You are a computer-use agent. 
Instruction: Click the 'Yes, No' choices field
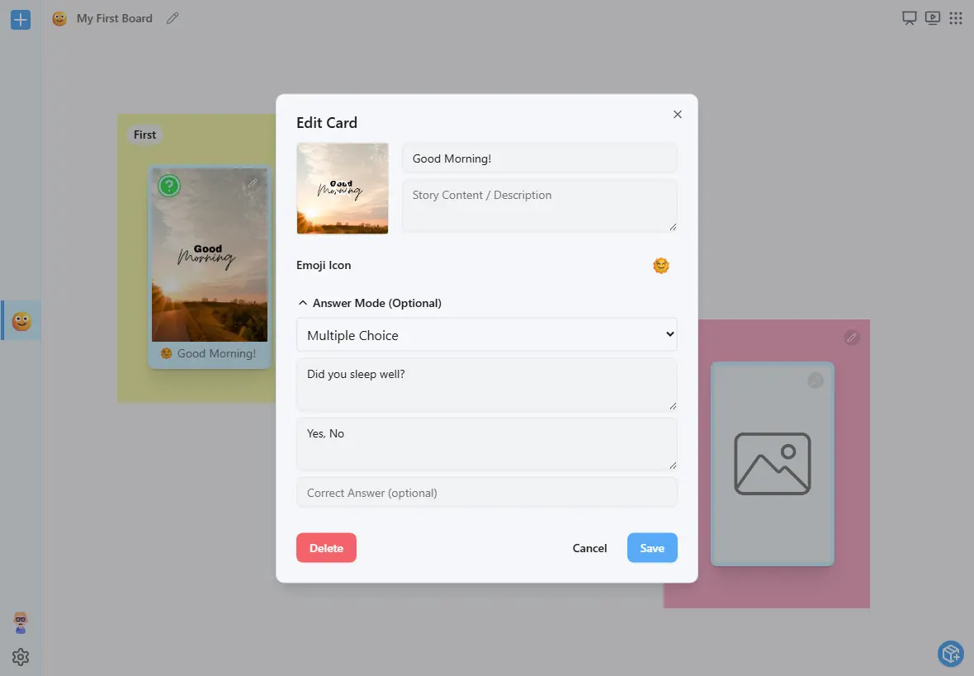[x=487, y=443]
